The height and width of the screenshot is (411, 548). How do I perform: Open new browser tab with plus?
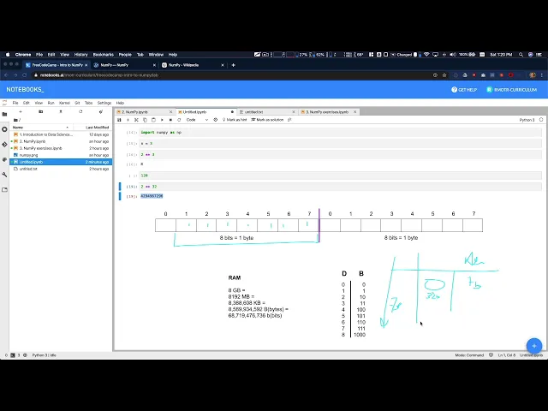coord(234,65)
